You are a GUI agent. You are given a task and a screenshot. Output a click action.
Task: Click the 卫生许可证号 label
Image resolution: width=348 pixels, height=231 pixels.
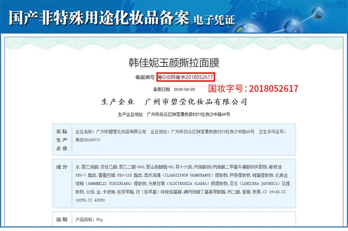pyautogui.click(x=272, y=132)
